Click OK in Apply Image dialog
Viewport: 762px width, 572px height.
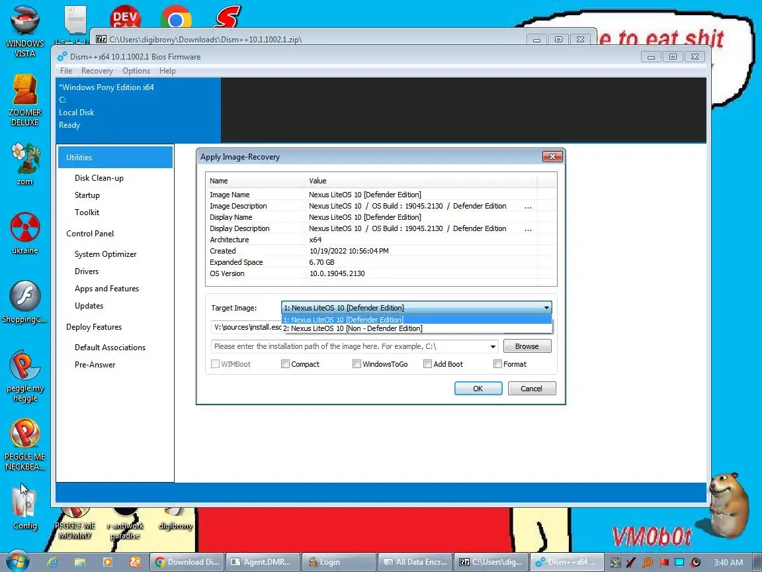478,388
